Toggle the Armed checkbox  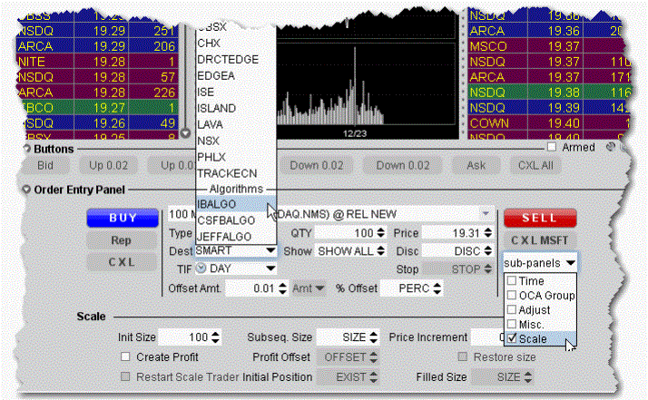coord(552,147)
